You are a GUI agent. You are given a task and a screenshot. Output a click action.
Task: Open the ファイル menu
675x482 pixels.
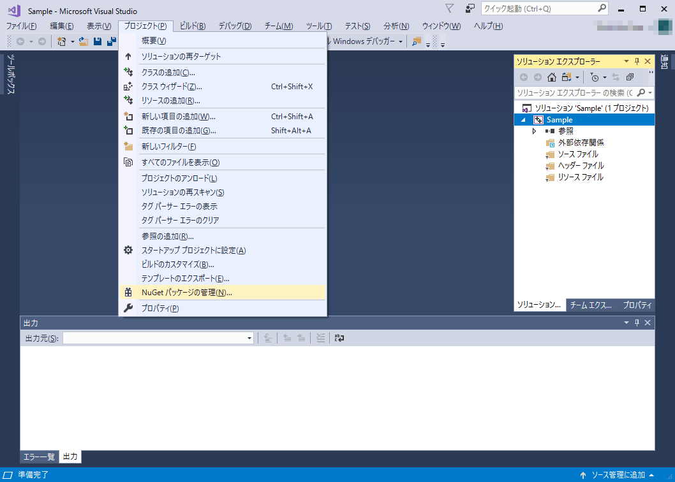21,26
